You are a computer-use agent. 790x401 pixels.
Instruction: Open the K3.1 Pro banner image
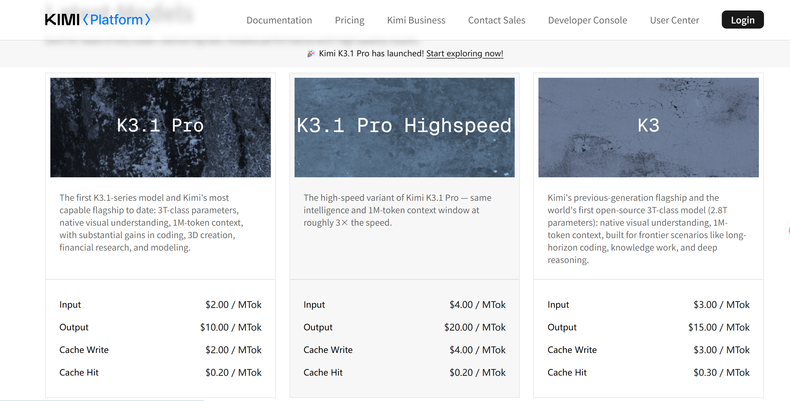[x=160, y=127]
